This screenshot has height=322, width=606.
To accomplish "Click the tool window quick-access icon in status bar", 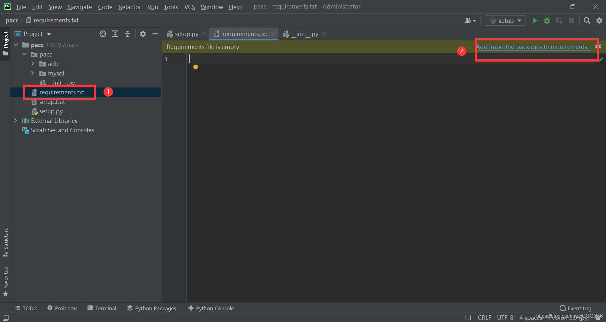I will pyautogui.click(x=6, y=318).
